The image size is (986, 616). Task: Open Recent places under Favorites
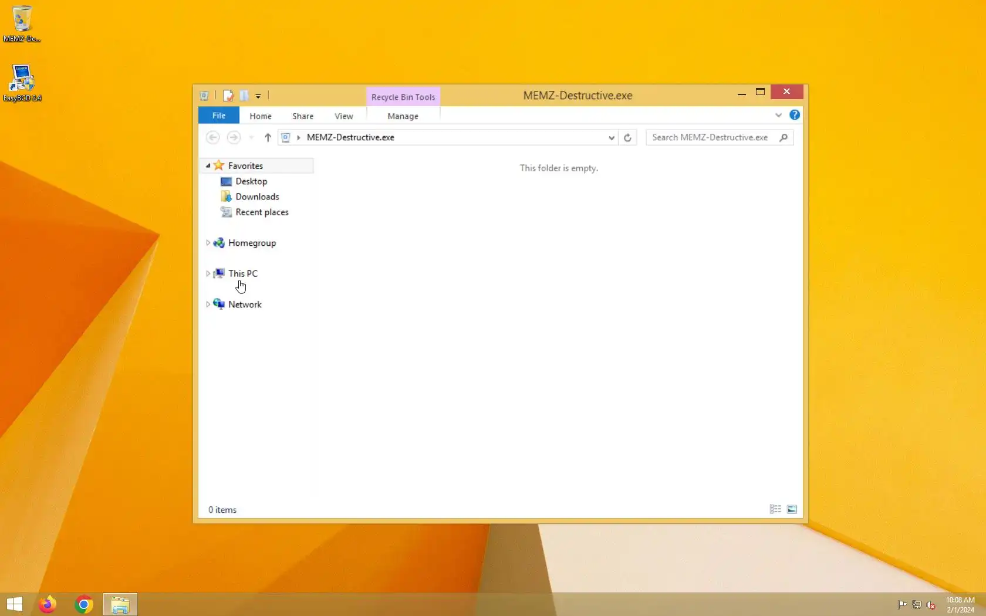click(262, 212)
